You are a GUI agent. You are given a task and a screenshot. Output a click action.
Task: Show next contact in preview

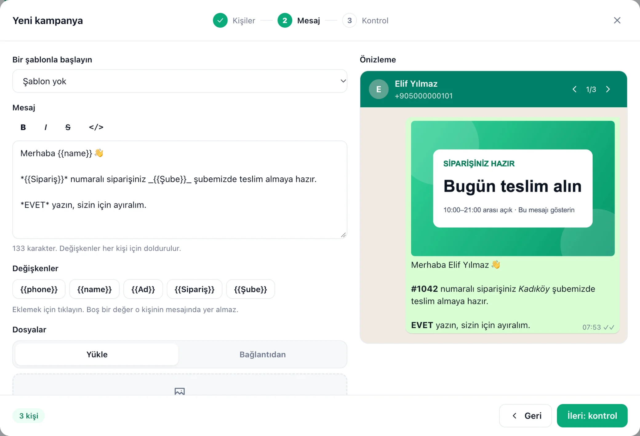point(608,89)
